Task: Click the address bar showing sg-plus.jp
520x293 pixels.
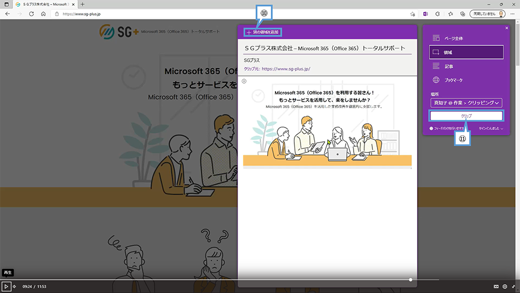Action: tap(232, 14)
